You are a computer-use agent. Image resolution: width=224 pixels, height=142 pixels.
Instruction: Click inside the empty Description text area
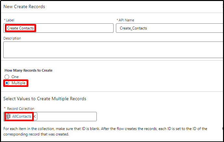click(x=113, y=50)
